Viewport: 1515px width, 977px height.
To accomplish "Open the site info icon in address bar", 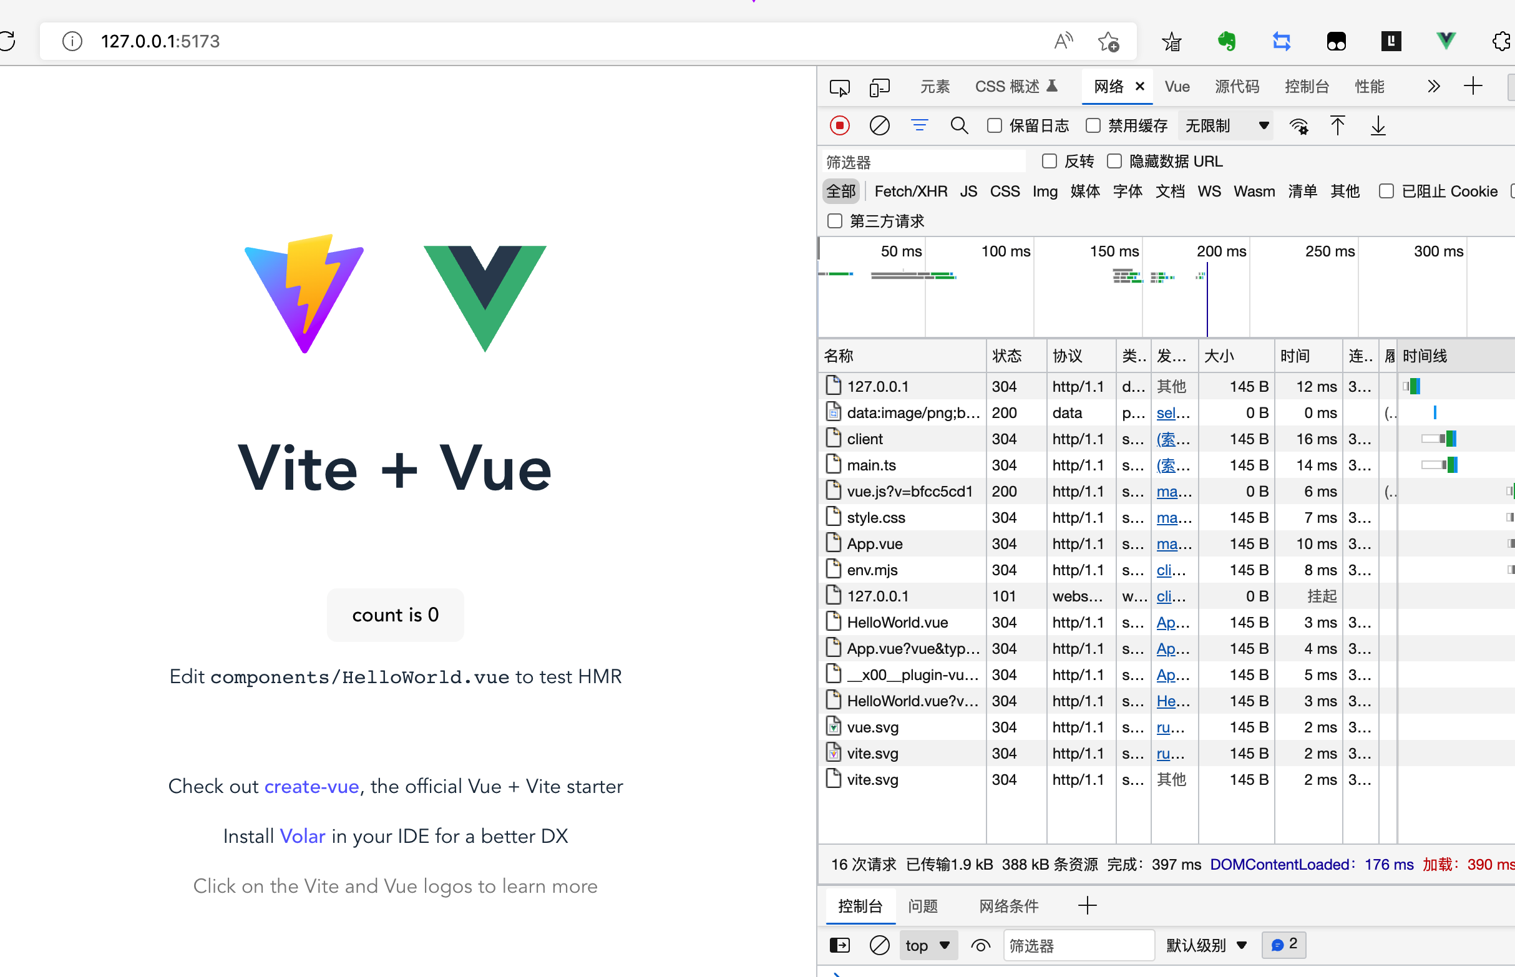I will (72, 41).
